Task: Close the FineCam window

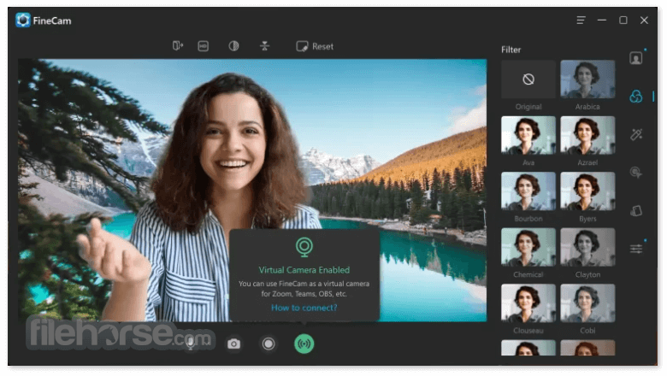Action: click(x=644, y=20)
